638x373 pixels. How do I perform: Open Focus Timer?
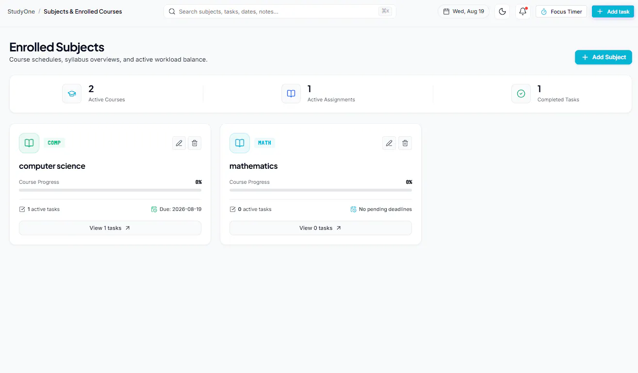pos(561,12)
